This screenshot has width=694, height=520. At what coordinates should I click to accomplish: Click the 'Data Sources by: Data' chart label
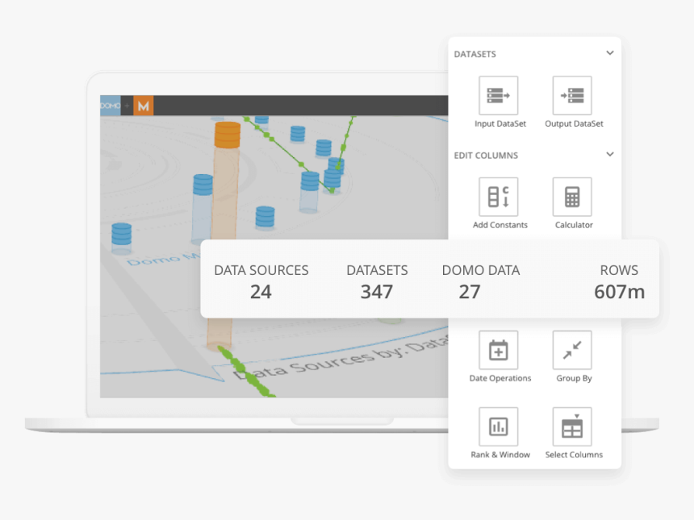(341, 359)
